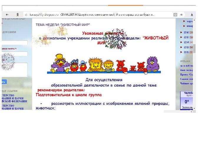The image size is (212, 159).
Task: Open the first 'МИНИСТЕРСТВО ОБРАЗОВАНИЯ И НАУКИ РОССИЙСКОЙ ФЕДЕРАЦИИ' link
Action: click(x=14, y=98)
